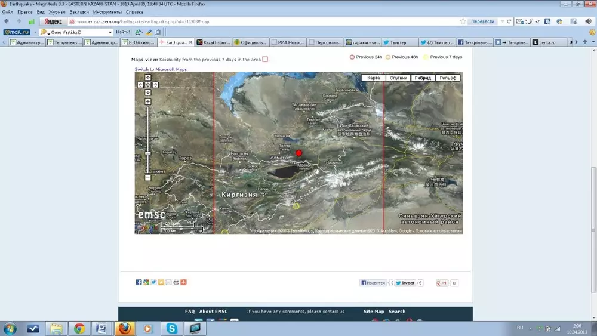Check the seismicity area box in Maps view

(265, 59)
